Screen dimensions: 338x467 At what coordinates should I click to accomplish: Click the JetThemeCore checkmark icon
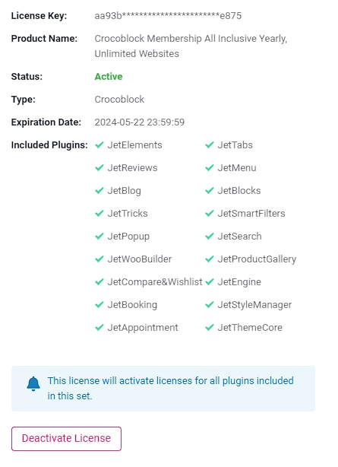210,327
